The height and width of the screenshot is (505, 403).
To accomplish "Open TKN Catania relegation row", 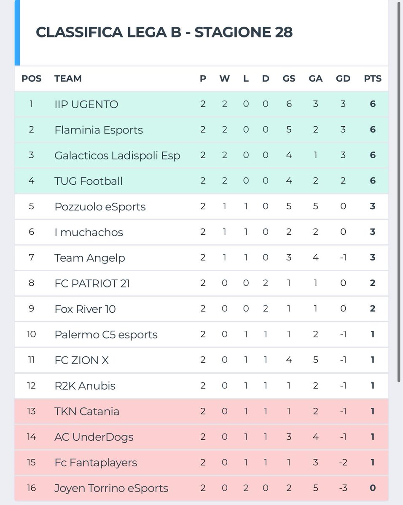I will tap(201, 411).
